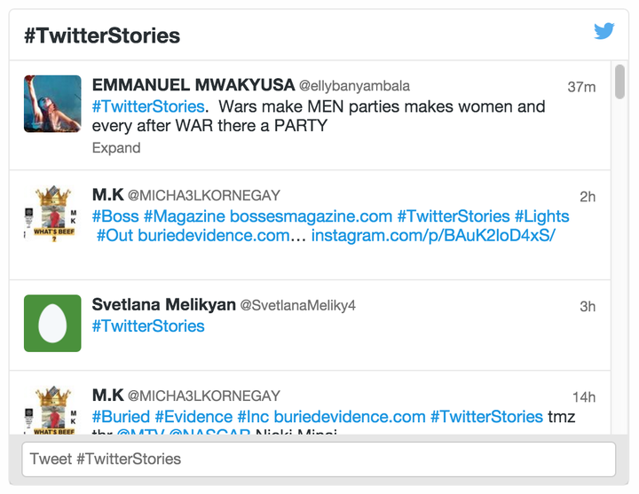Open the #TwitterStories timeline header title

coord(102,35)
